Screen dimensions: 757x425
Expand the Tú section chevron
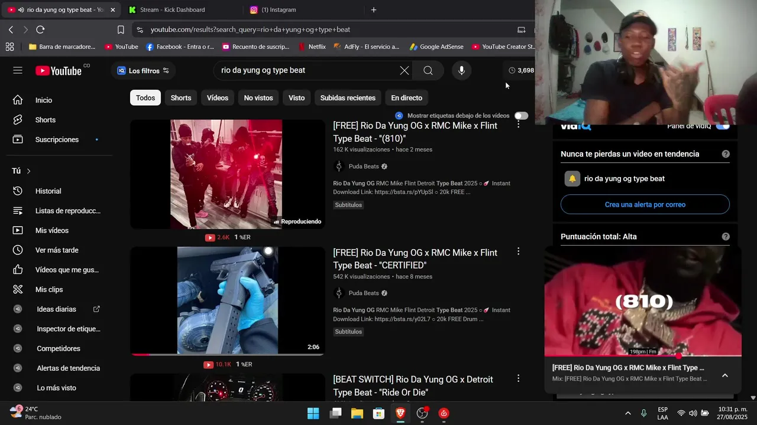click(28, 171)
